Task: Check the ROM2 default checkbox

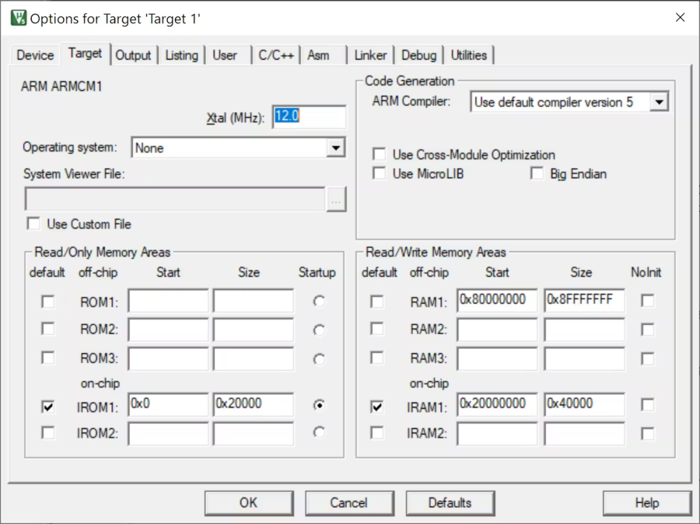Action: (48, 329)
